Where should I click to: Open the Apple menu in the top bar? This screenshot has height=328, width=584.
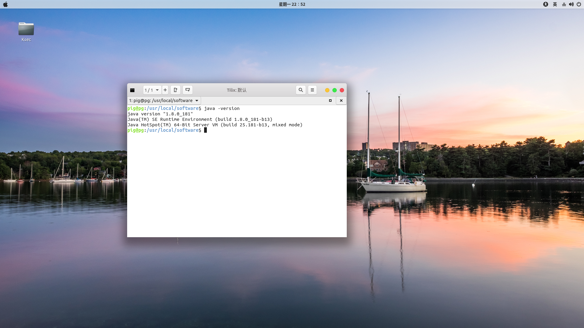pos(5,4)
